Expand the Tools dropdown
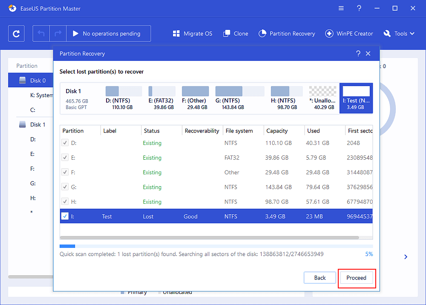The width and height of the screenshot is (426, 305). pos(399,34)
